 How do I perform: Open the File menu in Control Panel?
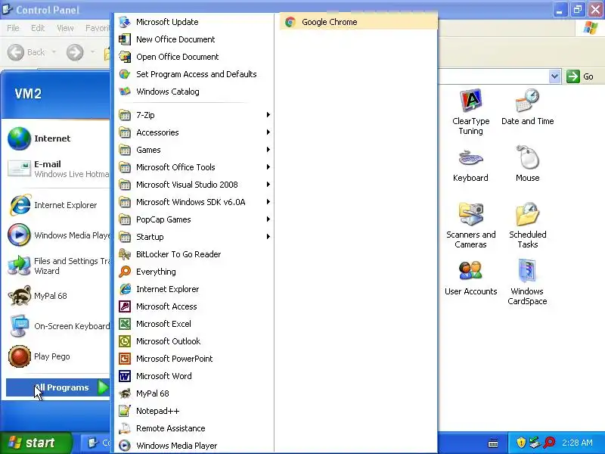(13, 28)
